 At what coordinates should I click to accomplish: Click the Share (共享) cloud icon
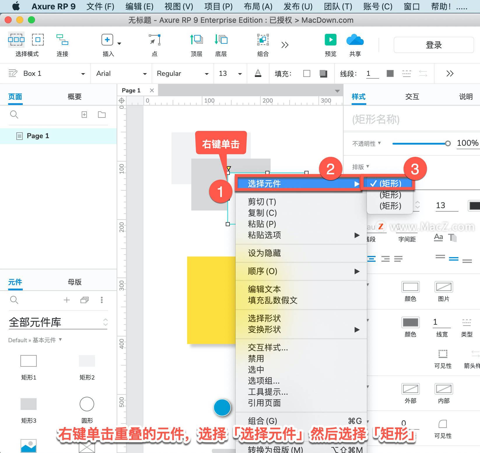pyautogui.click(x=355, y=40)
